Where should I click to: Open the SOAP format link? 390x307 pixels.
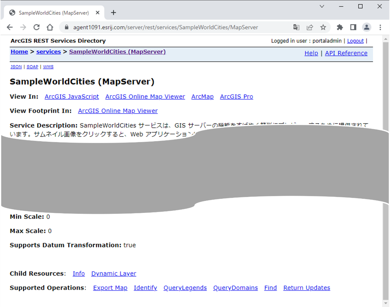[32, 67]
